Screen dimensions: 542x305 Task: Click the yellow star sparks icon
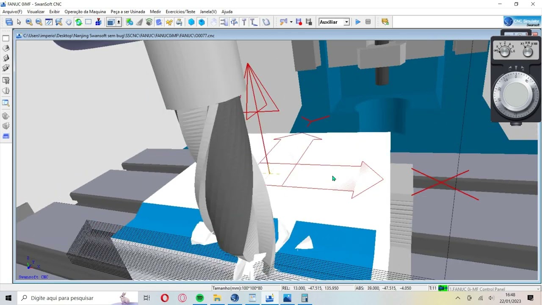[169, 22]
